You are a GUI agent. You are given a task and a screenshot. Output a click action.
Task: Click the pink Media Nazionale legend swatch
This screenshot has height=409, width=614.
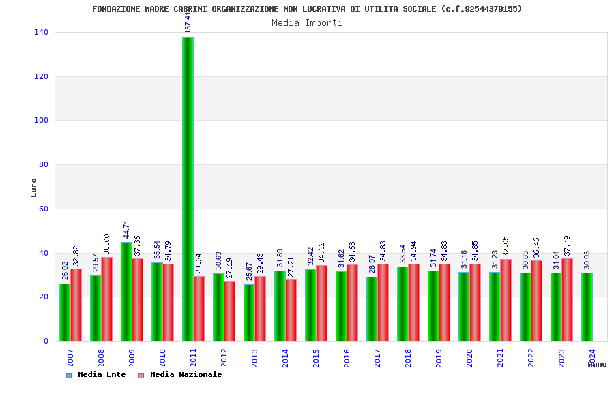coord(141,376)
